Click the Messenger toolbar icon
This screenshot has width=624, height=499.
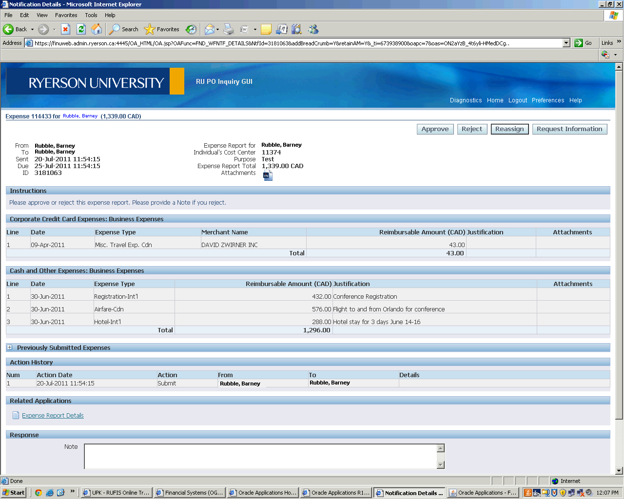coord(313,29)
